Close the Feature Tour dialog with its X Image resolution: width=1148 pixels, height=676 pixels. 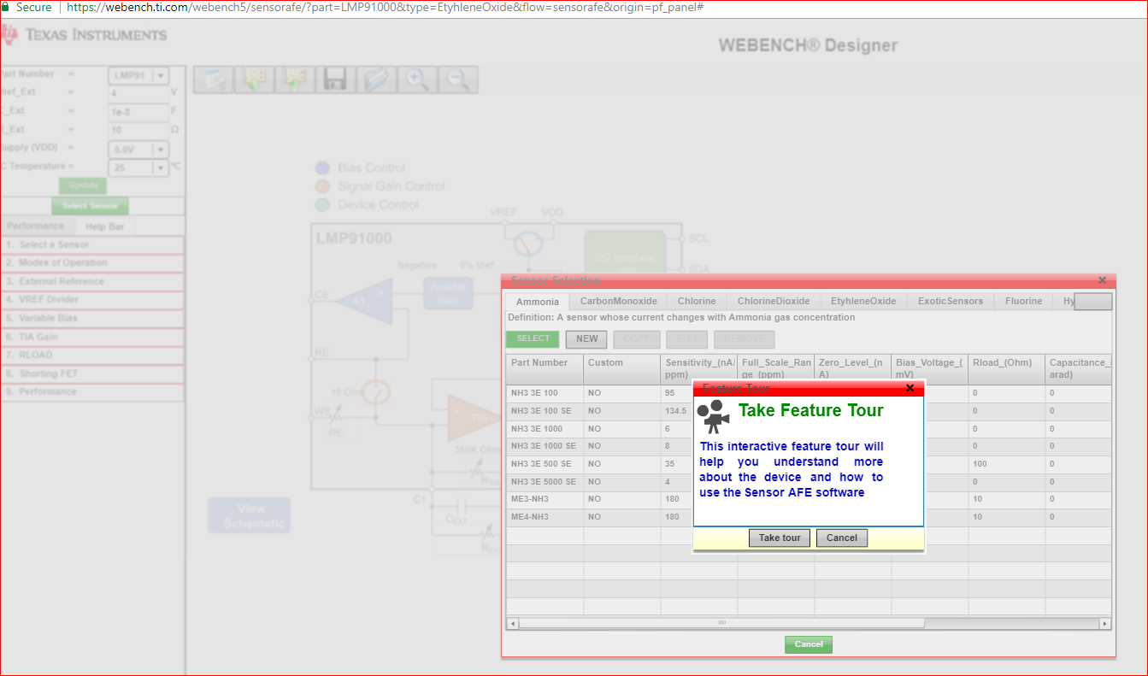[910, 388]
